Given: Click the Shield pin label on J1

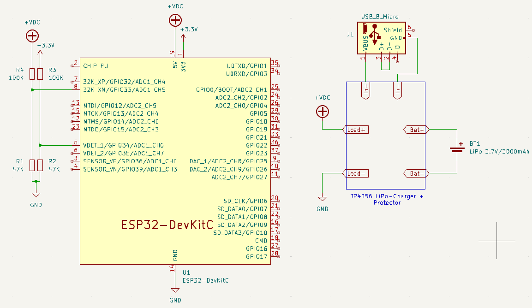Looking at the screenshot, I should 393,30.
